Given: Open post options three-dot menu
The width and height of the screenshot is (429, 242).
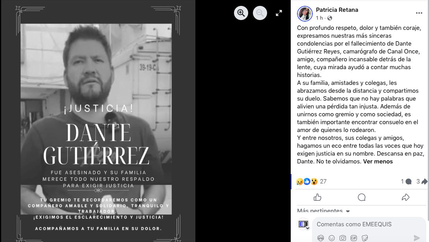Looking at the screenshot, I should point(419,13).
